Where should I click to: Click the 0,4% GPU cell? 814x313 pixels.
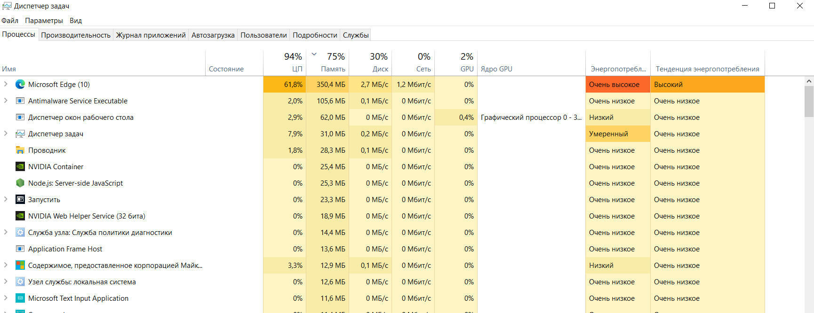[x=456, y=117]
